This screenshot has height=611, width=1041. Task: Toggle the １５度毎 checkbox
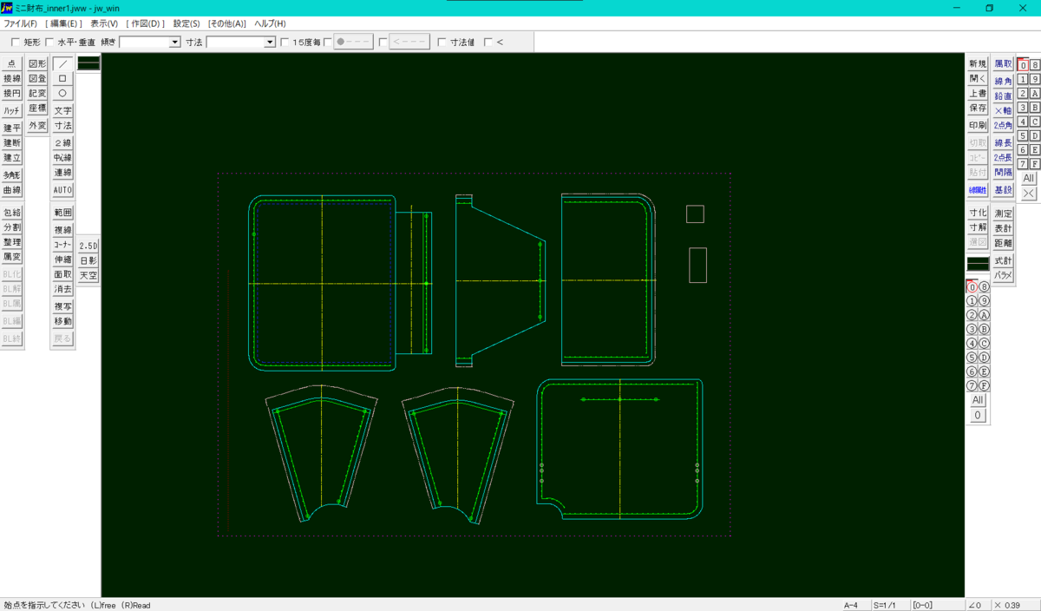click(x=285, y=42)
